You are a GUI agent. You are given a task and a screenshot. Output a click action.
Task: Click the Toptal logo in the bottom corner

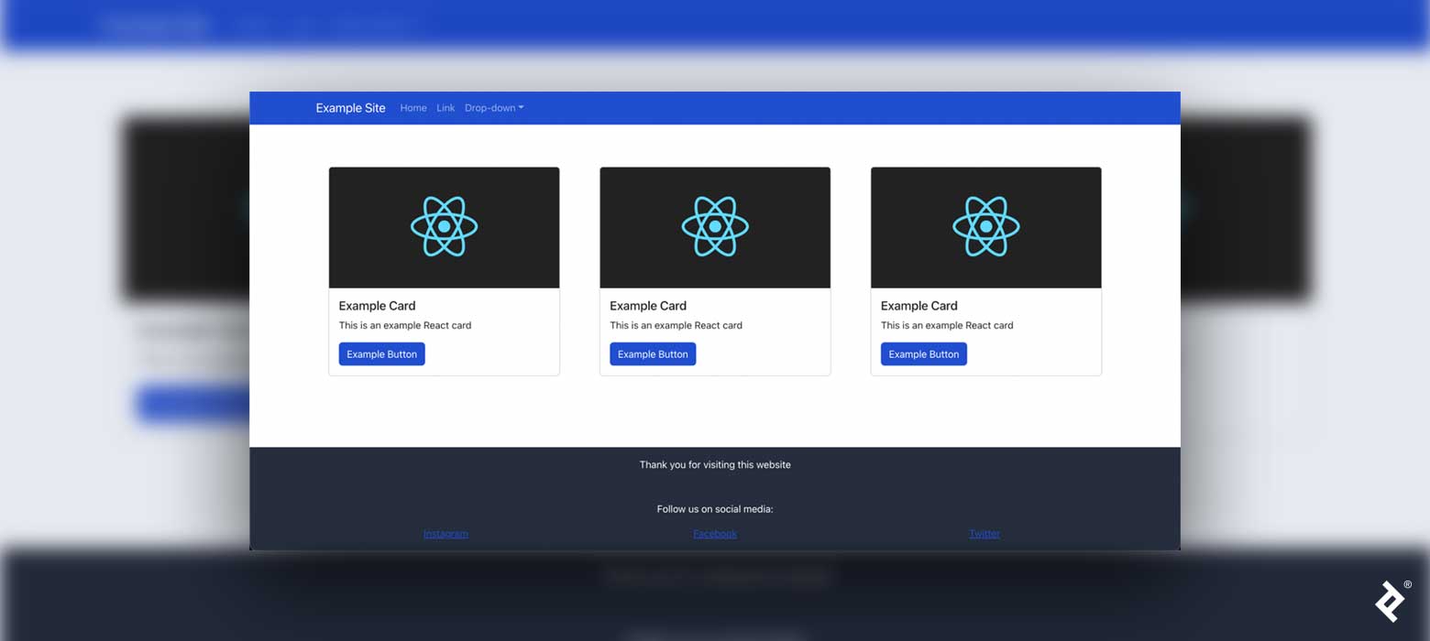tap(1389, 601)
